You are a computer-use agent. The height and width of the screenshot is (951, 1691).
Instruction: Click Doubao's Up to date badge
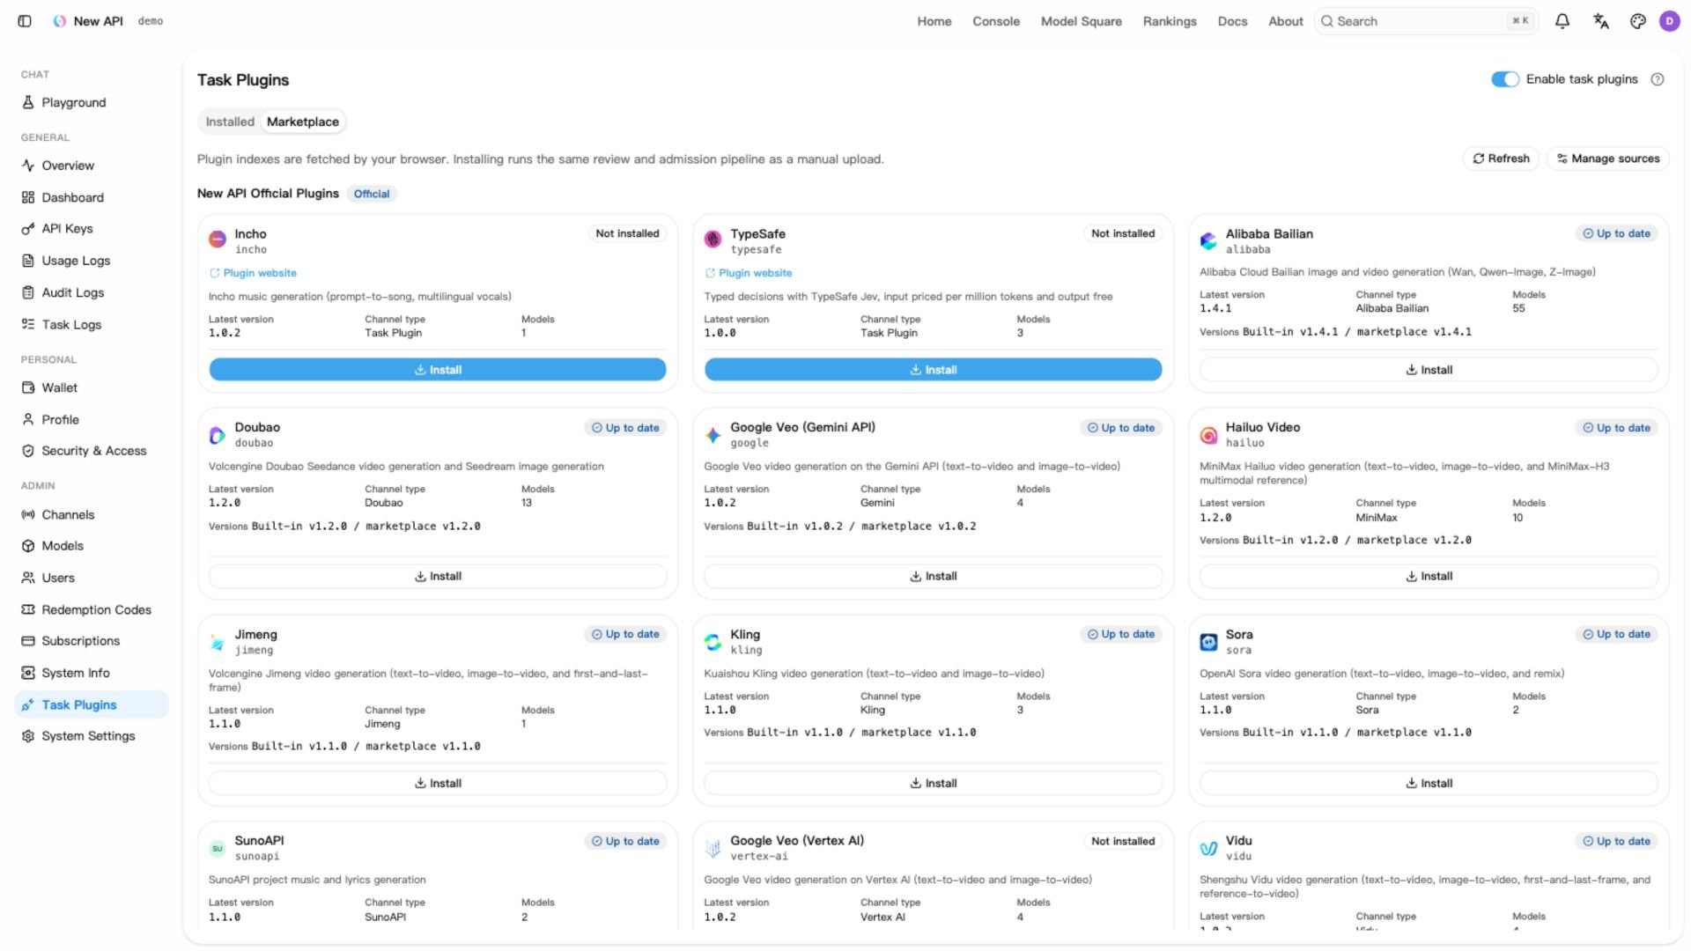(x=625, y=428)
